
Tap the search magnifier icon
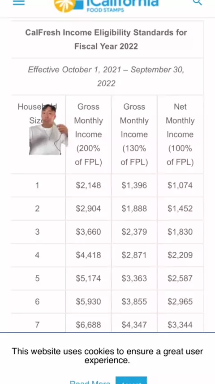197,2
